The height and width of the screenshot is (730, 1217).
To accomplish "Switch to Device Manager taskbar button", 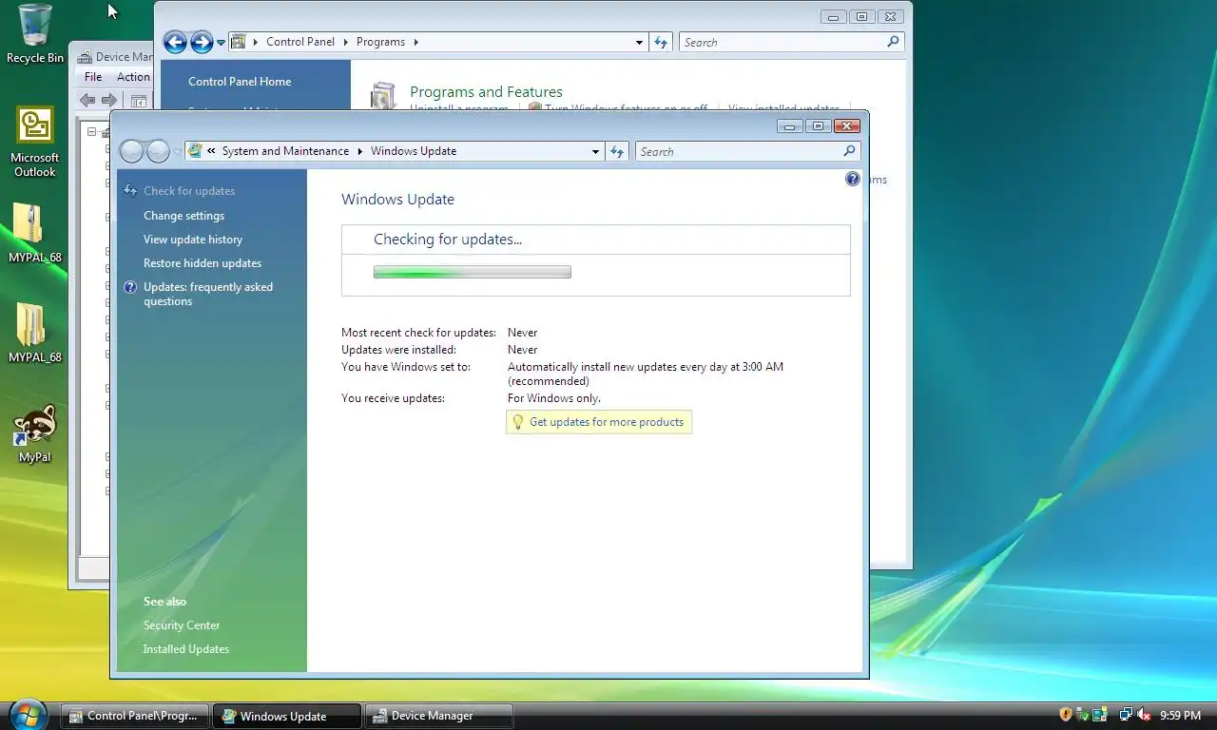I will (439, 716).
